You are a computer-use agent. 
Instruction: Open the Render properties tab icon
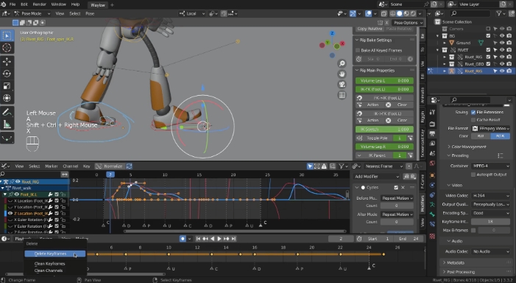[x=432, y=124]
